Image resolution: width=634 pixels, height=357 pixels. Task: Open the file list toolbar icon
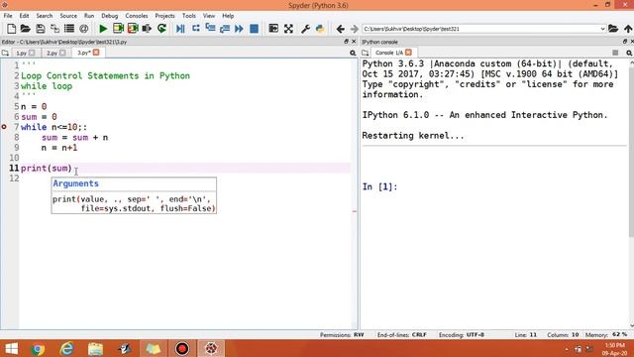[x=69, y=29]
